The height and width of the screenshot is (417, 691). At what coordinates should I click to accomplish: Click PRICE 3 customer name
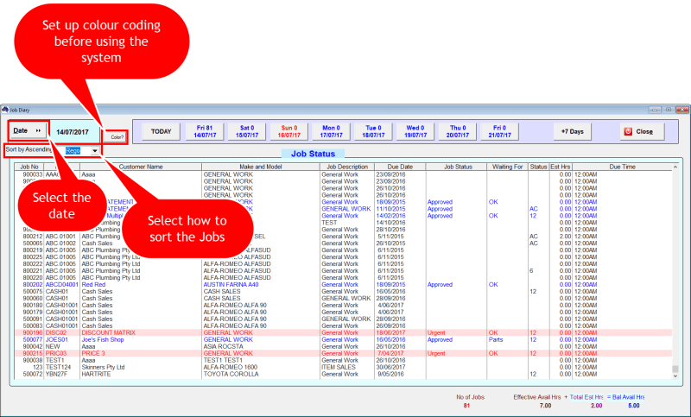click(x=93, y=354)
